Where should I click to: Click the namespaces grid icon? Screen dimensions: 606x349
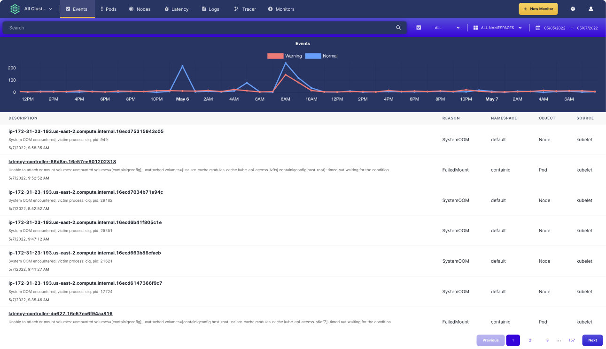pos(476,28)
